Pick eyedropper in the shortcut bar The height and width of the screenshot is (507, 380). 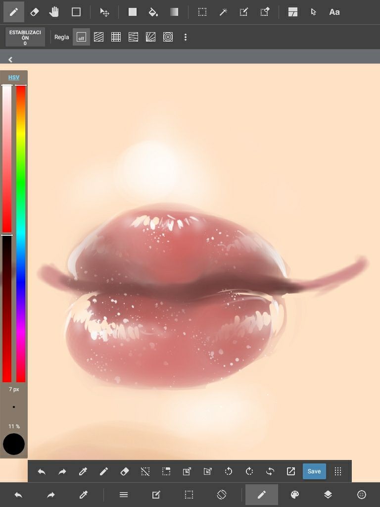click(x=83, y=471)
